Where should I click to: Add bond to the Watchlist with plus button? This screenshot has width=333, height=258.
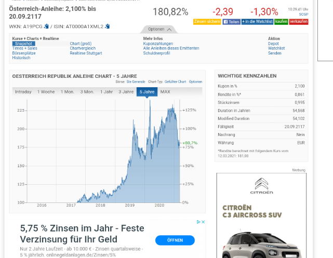click(x=257, y=22)
